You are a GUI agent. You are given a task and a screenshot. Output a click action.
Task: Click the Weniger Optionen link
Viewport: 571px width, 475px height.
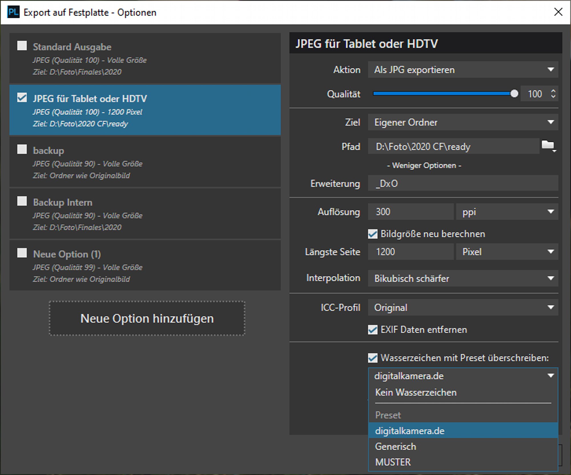click(424, 165)
